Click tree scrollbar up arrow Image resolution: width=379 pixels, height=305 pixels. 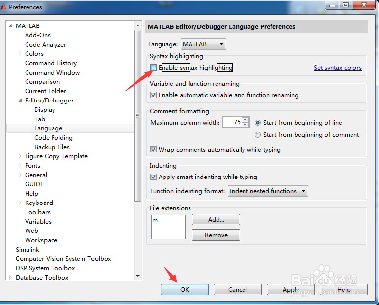pyautogui.click(x=138, y=25)
